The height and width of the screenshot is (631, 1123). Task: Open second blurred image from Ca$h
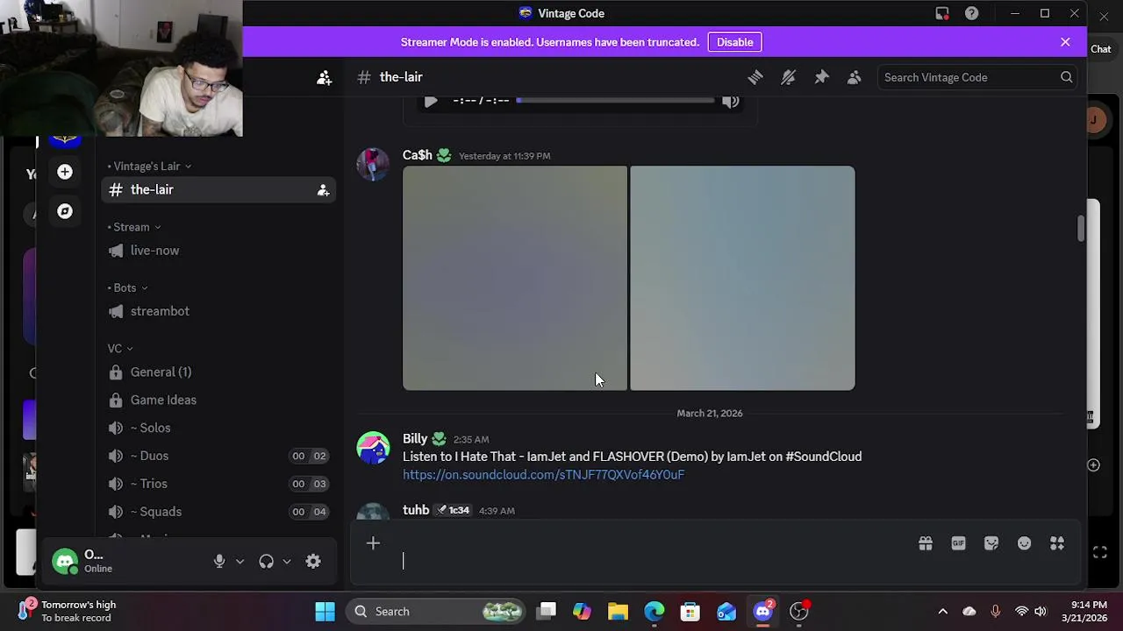pyautogui.click(x=742, y=278)
